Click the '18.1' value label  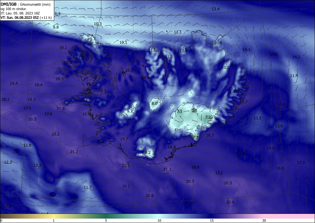tap(5, 99)
